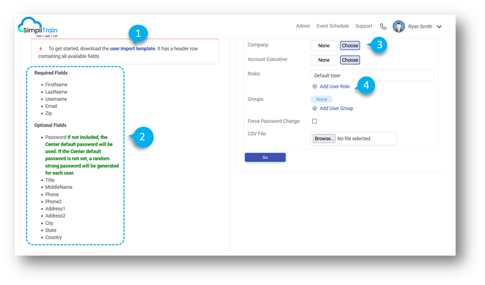485x285 pixels.
Task: Click the Add User Group link
Action: 336,109
